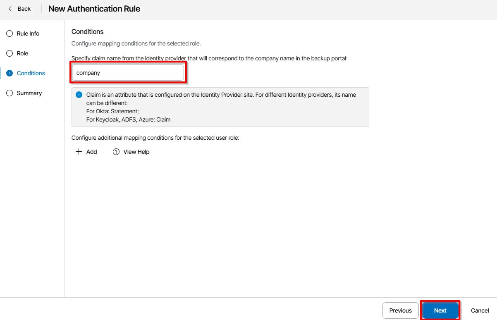Go back with the Previous button
The image size is (497, 320).
coord(400,310)
